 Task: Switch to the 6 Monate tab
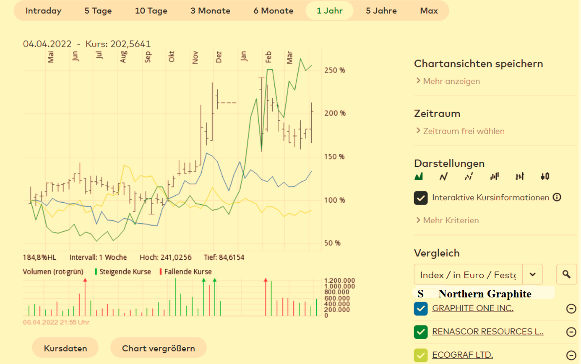(x=273, y=11)
